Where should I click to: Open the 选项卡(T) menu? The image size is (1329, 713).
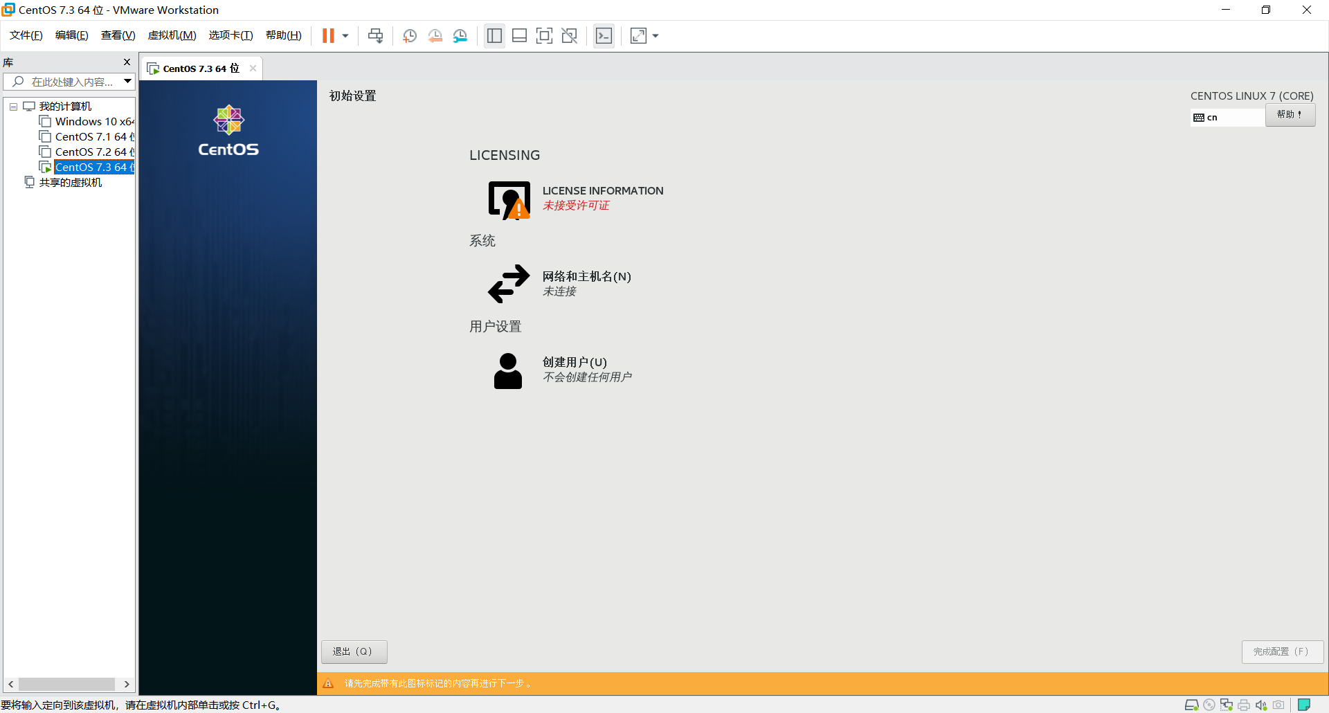click(230, 35)
